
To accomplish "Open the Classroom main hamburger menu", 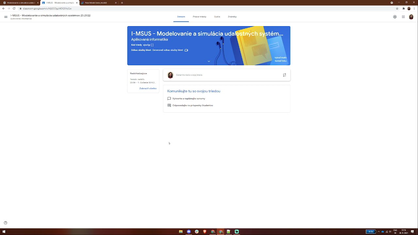I will 6,17.
